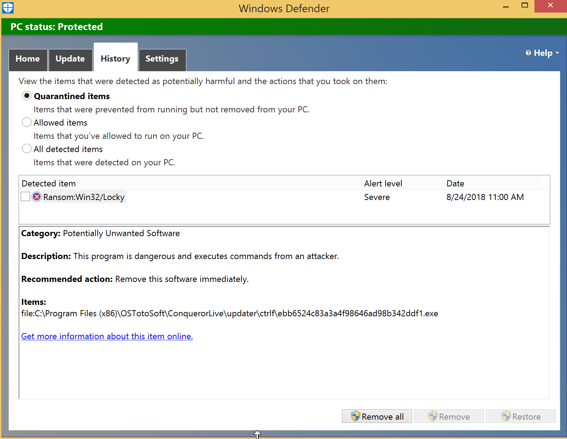Click the Help question mark icon
The height and width of the screenshot is (439, 567).
(528, 53)
